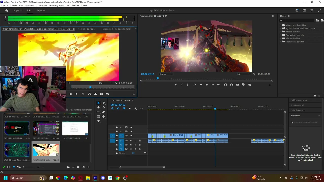Mark Out point in Program monitor
This screenshot has width=324, height=182.
(187, 85)
